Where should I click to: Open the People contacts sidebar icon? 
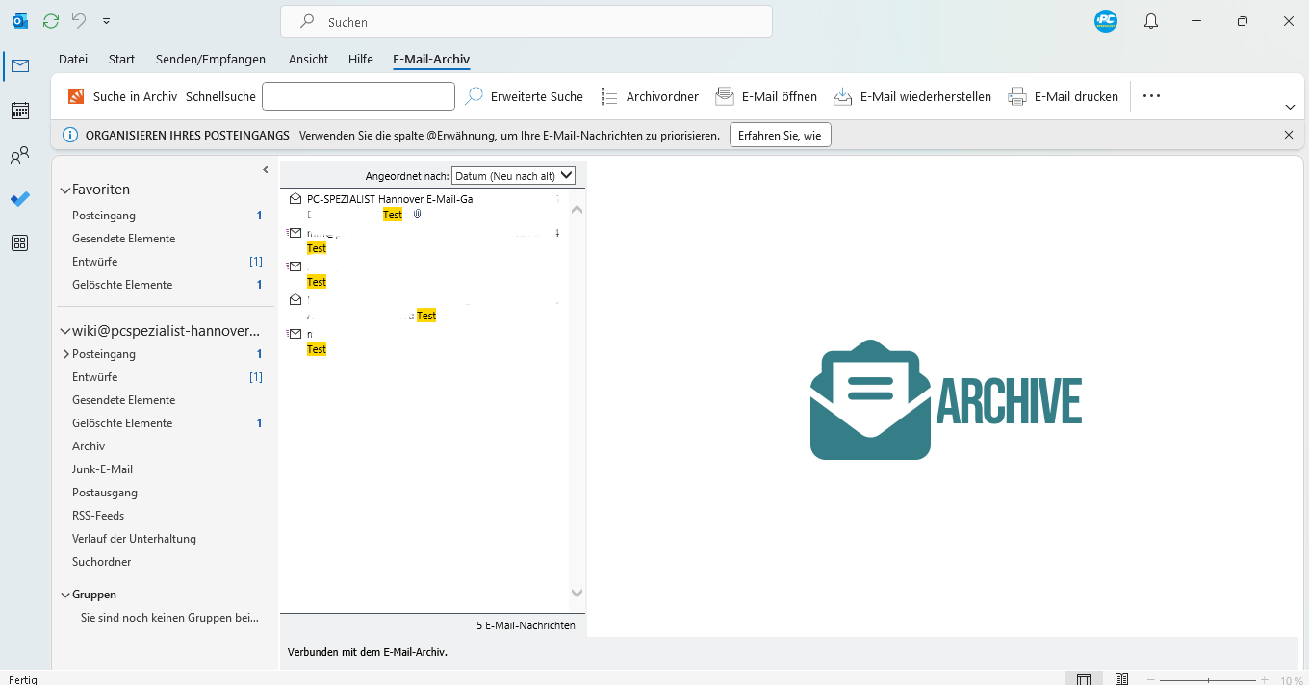[x=19, y=155]
